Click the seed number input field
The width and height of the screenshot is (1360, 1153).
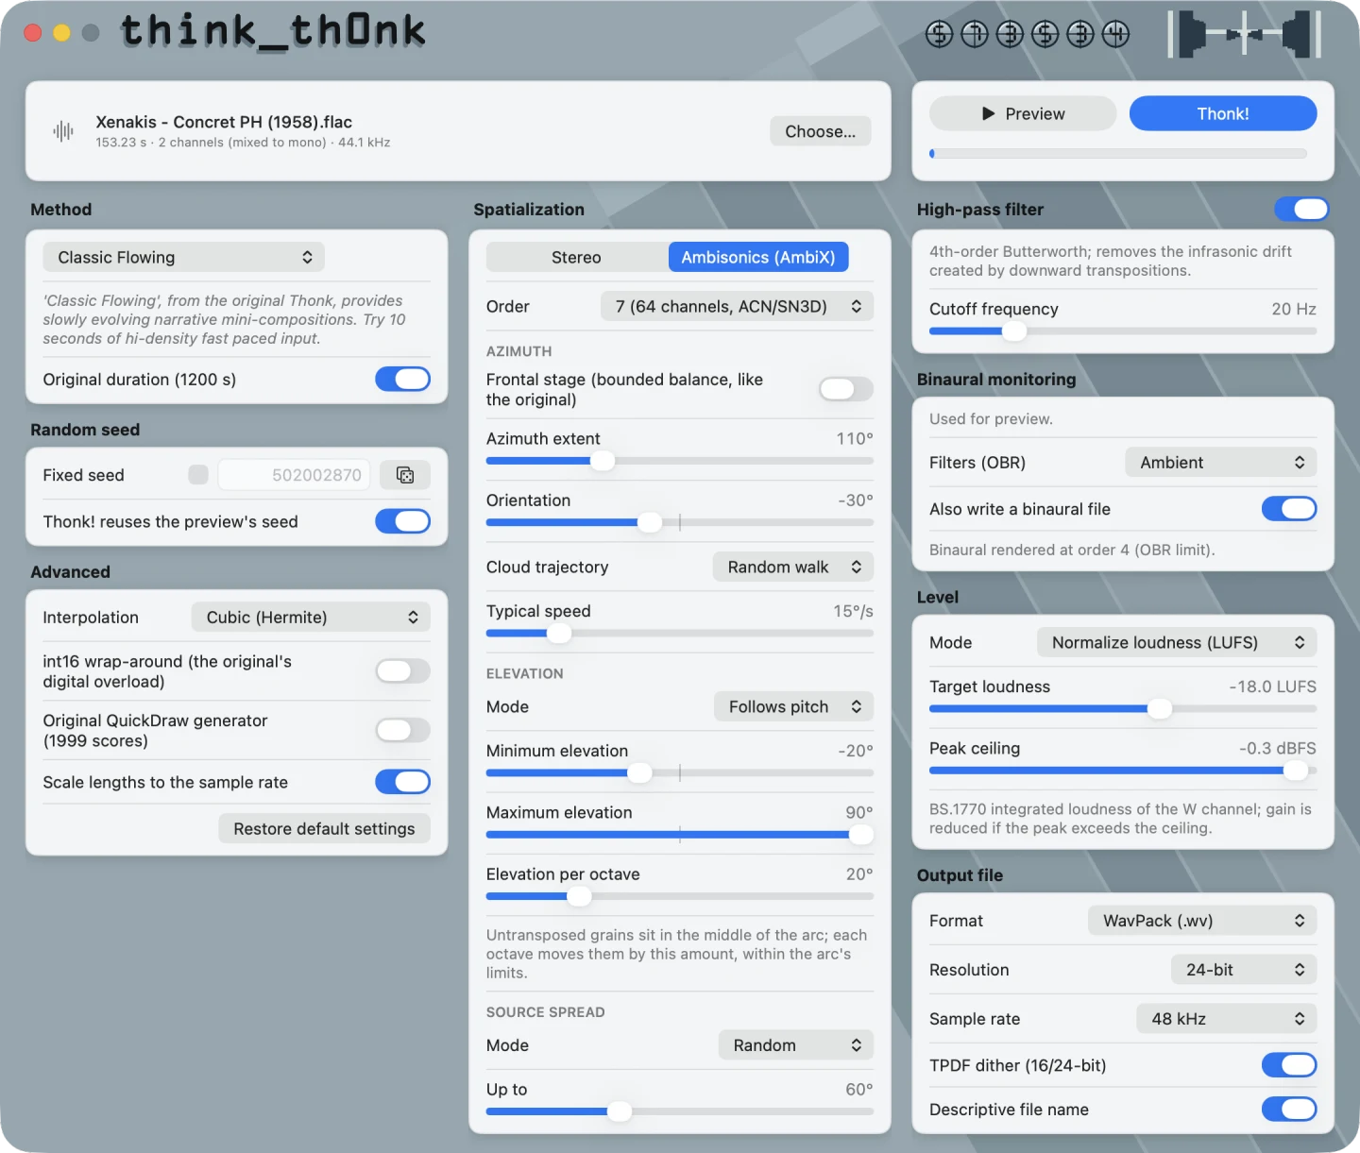295,475
